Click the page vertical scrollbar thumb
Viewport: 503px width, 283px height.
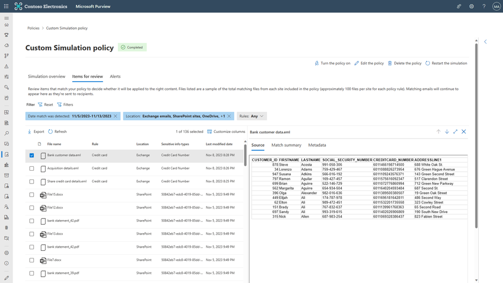coord(476,135)
